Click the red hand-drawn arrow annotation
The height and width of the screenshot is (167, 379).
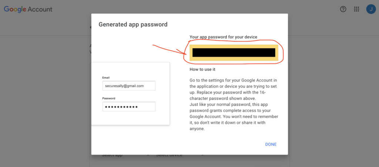[x=168, y=51]
